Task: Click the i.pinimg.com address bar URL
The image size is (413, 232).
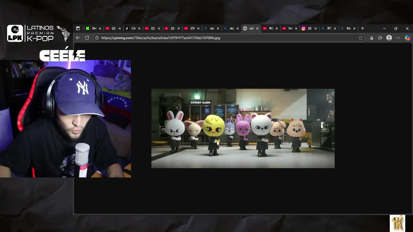Action: (x=161, y=38)
